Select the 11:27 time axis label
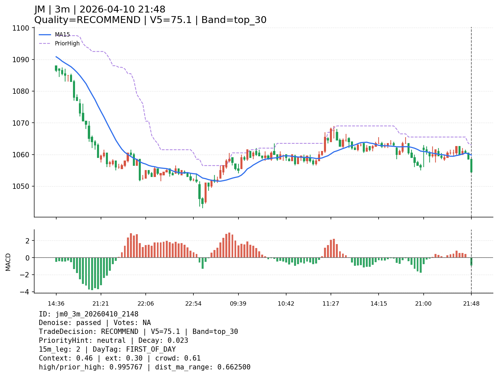The image size is (498, 376). click(331, 304)
